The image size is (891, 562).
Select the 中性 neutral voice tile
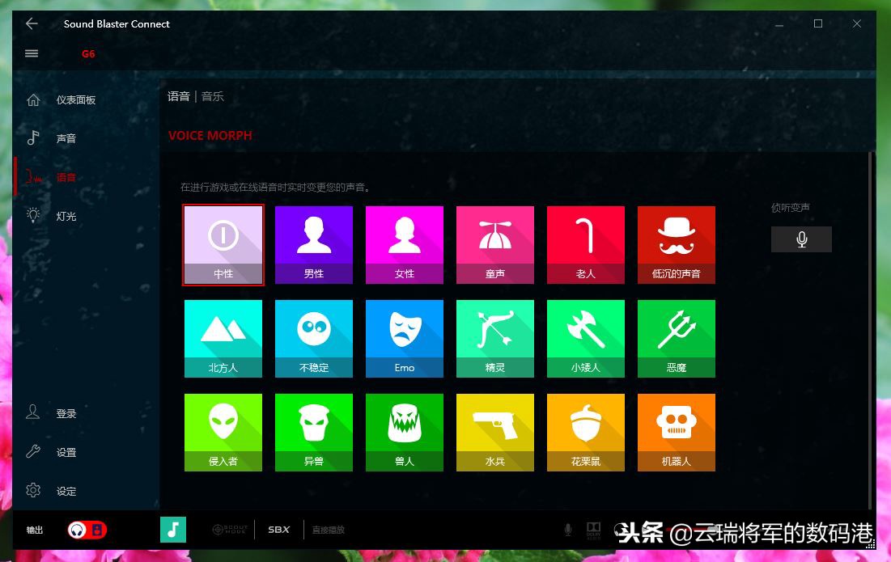223,245
